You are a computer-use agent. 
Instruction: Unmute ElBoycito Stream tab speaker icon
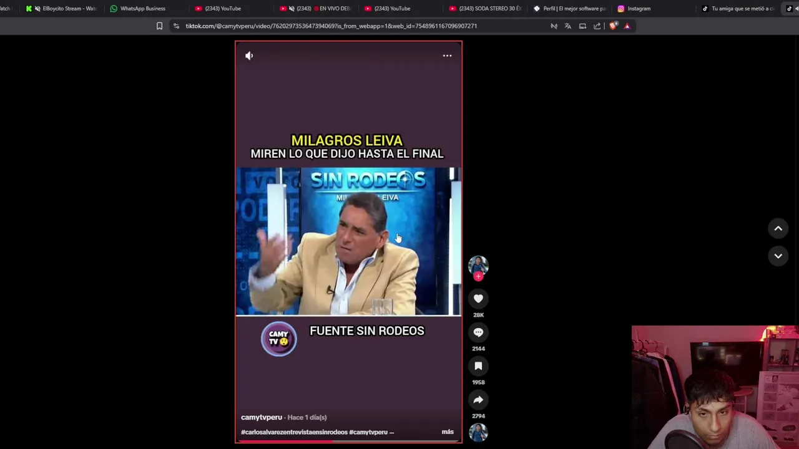[x=37, y=8]
